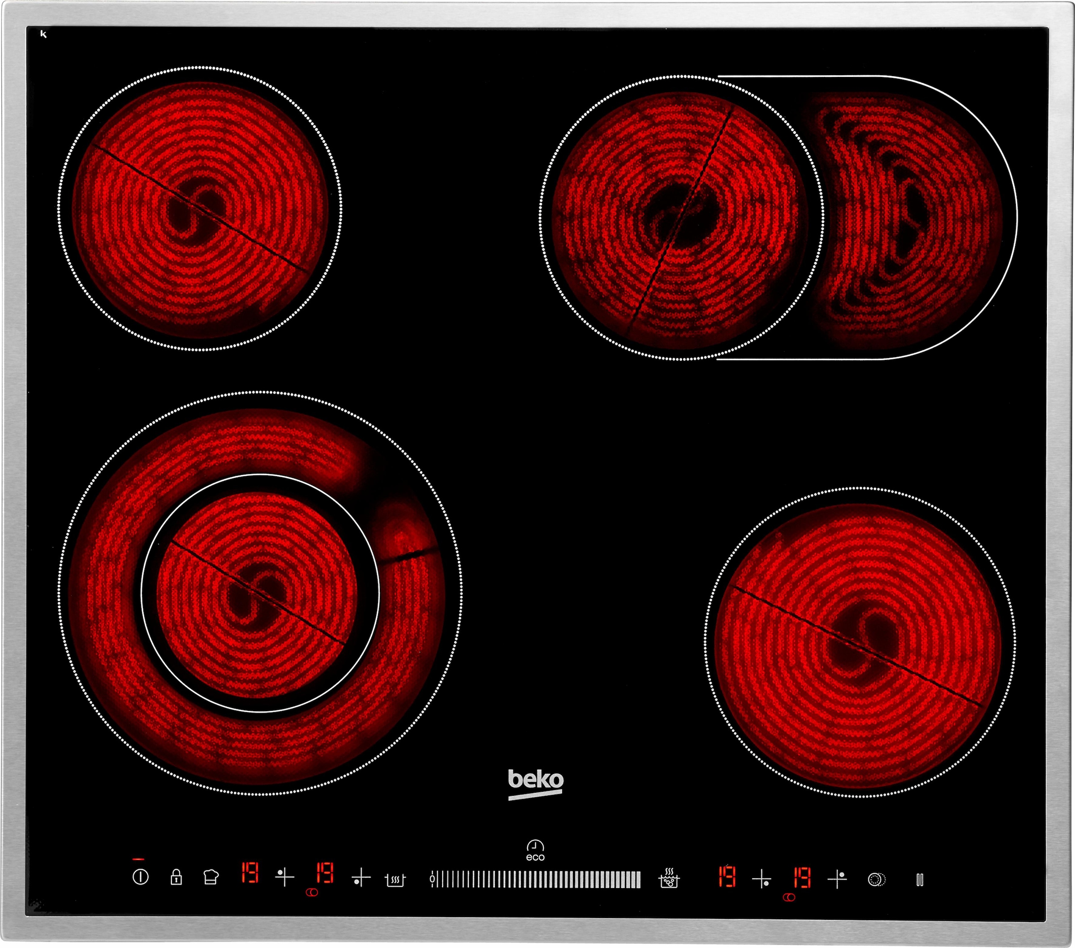Enable the boiling pot function
Image resolution: width=1075 pixels, height=948 pixels.
[x=669, y=878]
